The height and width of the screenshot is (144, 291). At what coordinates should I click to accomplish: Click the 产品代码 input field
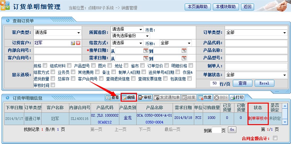(x=256, y=43)
